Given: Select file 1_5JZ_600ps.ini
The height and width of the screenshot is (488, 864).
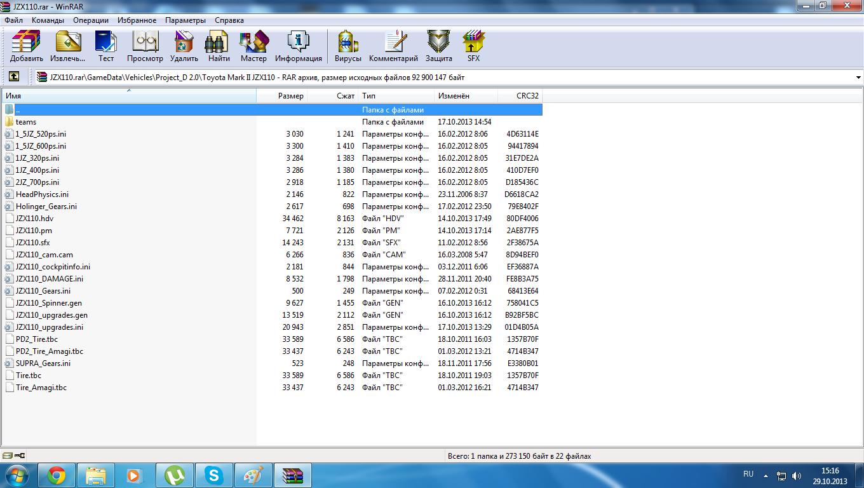Looking at the screenshot, I should coord(273,146).
